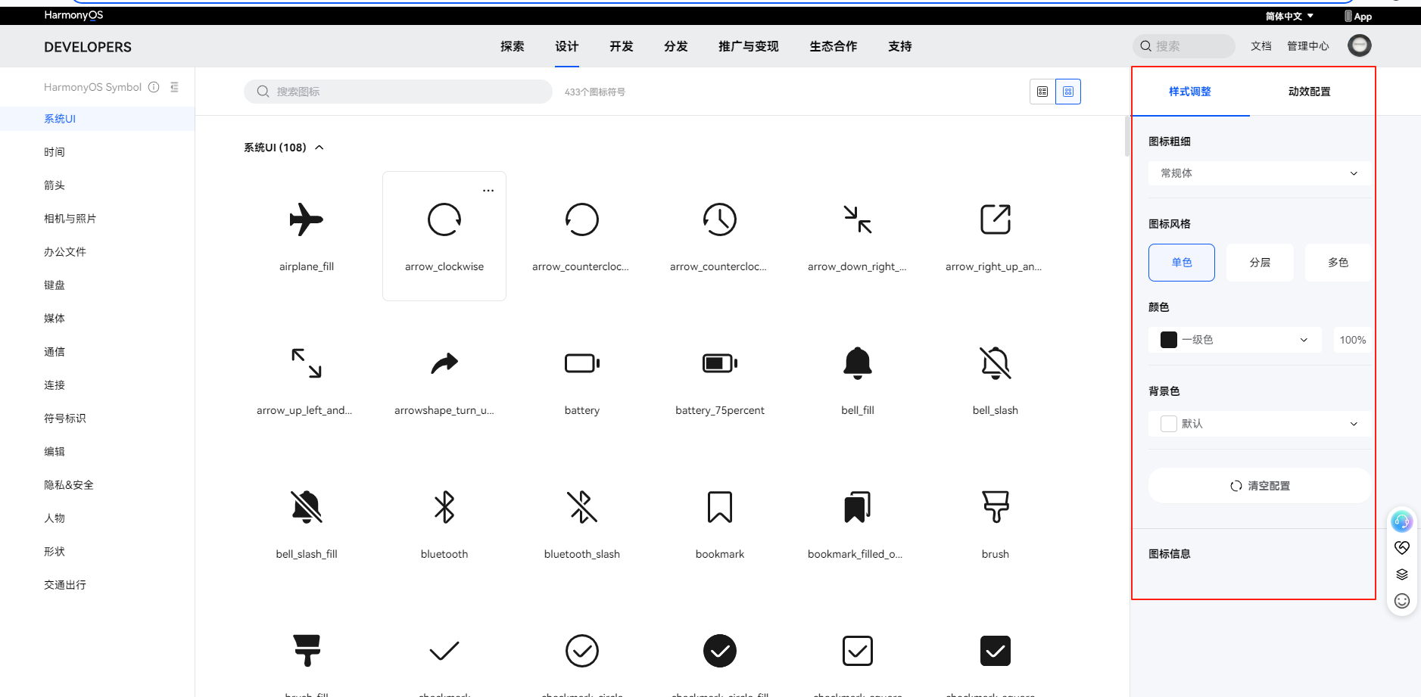Screen dimensions: 1421x697
Task: Select the battery_75percent icon
Action: [720, 363]
